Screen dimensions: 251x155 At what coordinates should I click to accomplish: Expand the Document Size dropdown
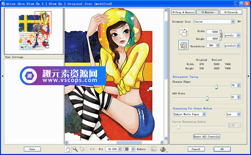(233, 21)
